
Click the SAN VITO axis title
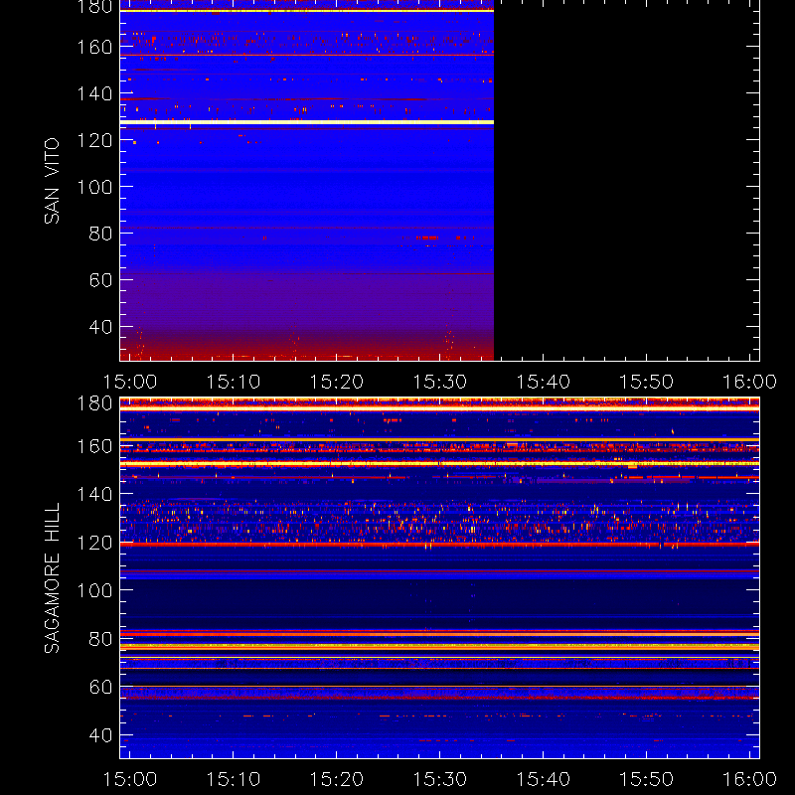click(x=52, y=181)
